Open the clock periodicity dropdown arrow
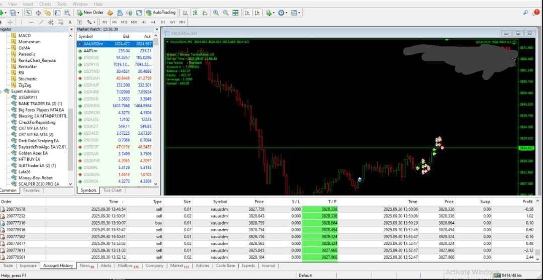Screen dimensions: 543x280 287,13
